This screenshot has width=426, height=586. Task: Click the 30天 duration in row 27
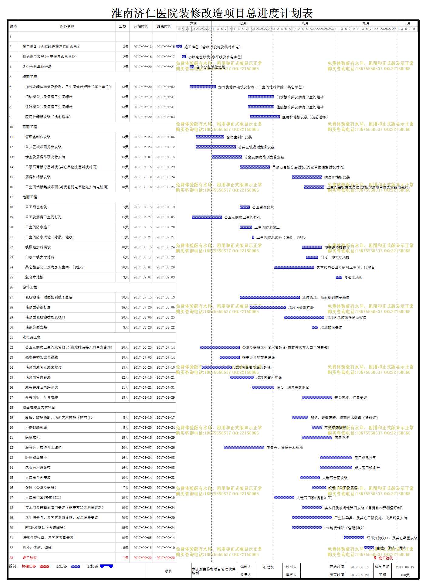[125, 297]
